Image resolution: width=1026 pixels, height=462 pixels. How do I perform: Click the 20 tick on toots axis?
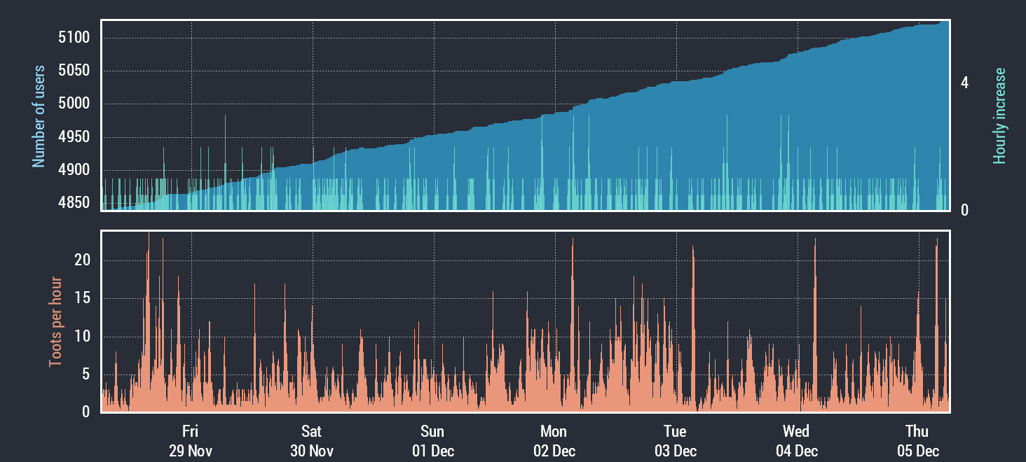tap(83, 260)
